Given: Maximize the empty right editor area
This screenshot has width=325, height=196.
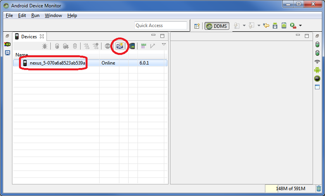Looking at the screenshot, I should 307,36.
